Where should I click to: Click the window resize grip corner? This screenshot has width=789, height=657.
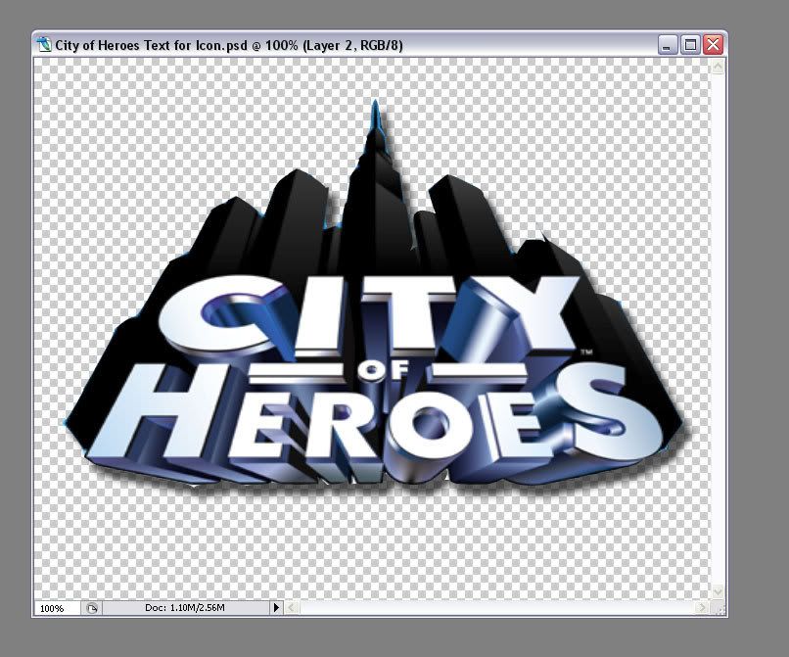pos(719,609)
